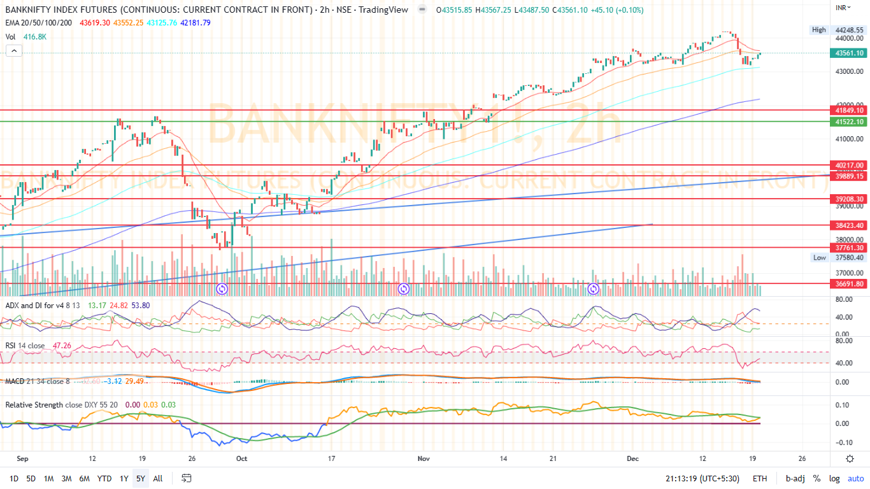Click the horizontal line label 40217.00

(849, 166)
